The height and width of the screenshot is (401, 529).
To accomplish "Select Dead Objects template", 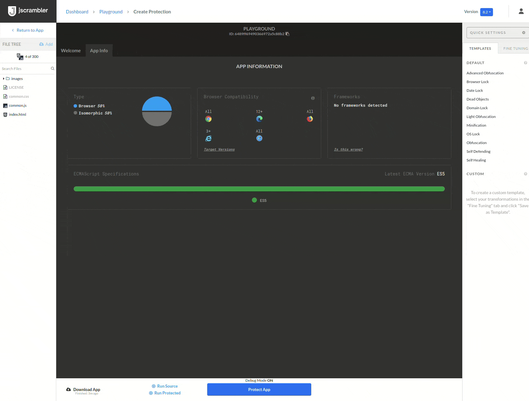I will click(x=478, y=99).
